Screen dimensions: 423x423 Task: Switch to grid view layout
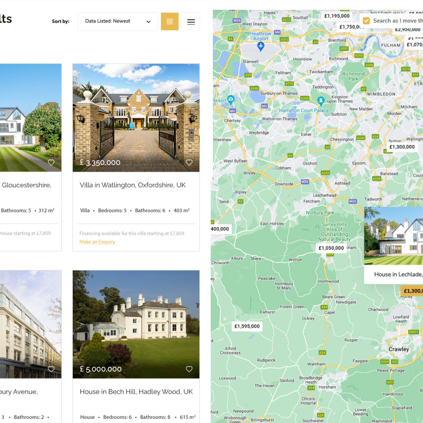click(170, 21)
